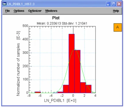The height and width of the screenshot is (109, 124).
Task: Click the Mean and Std-dev statistics line
Action: point(62,23)
